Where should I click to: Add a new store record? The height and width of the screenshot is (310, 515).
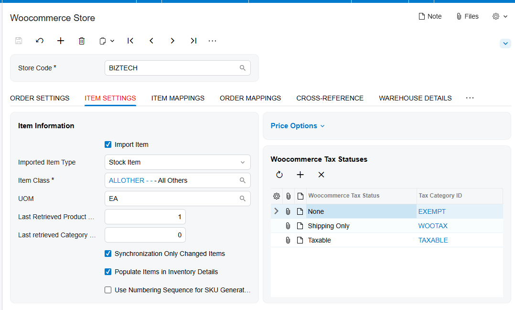[x=61, y=41]
